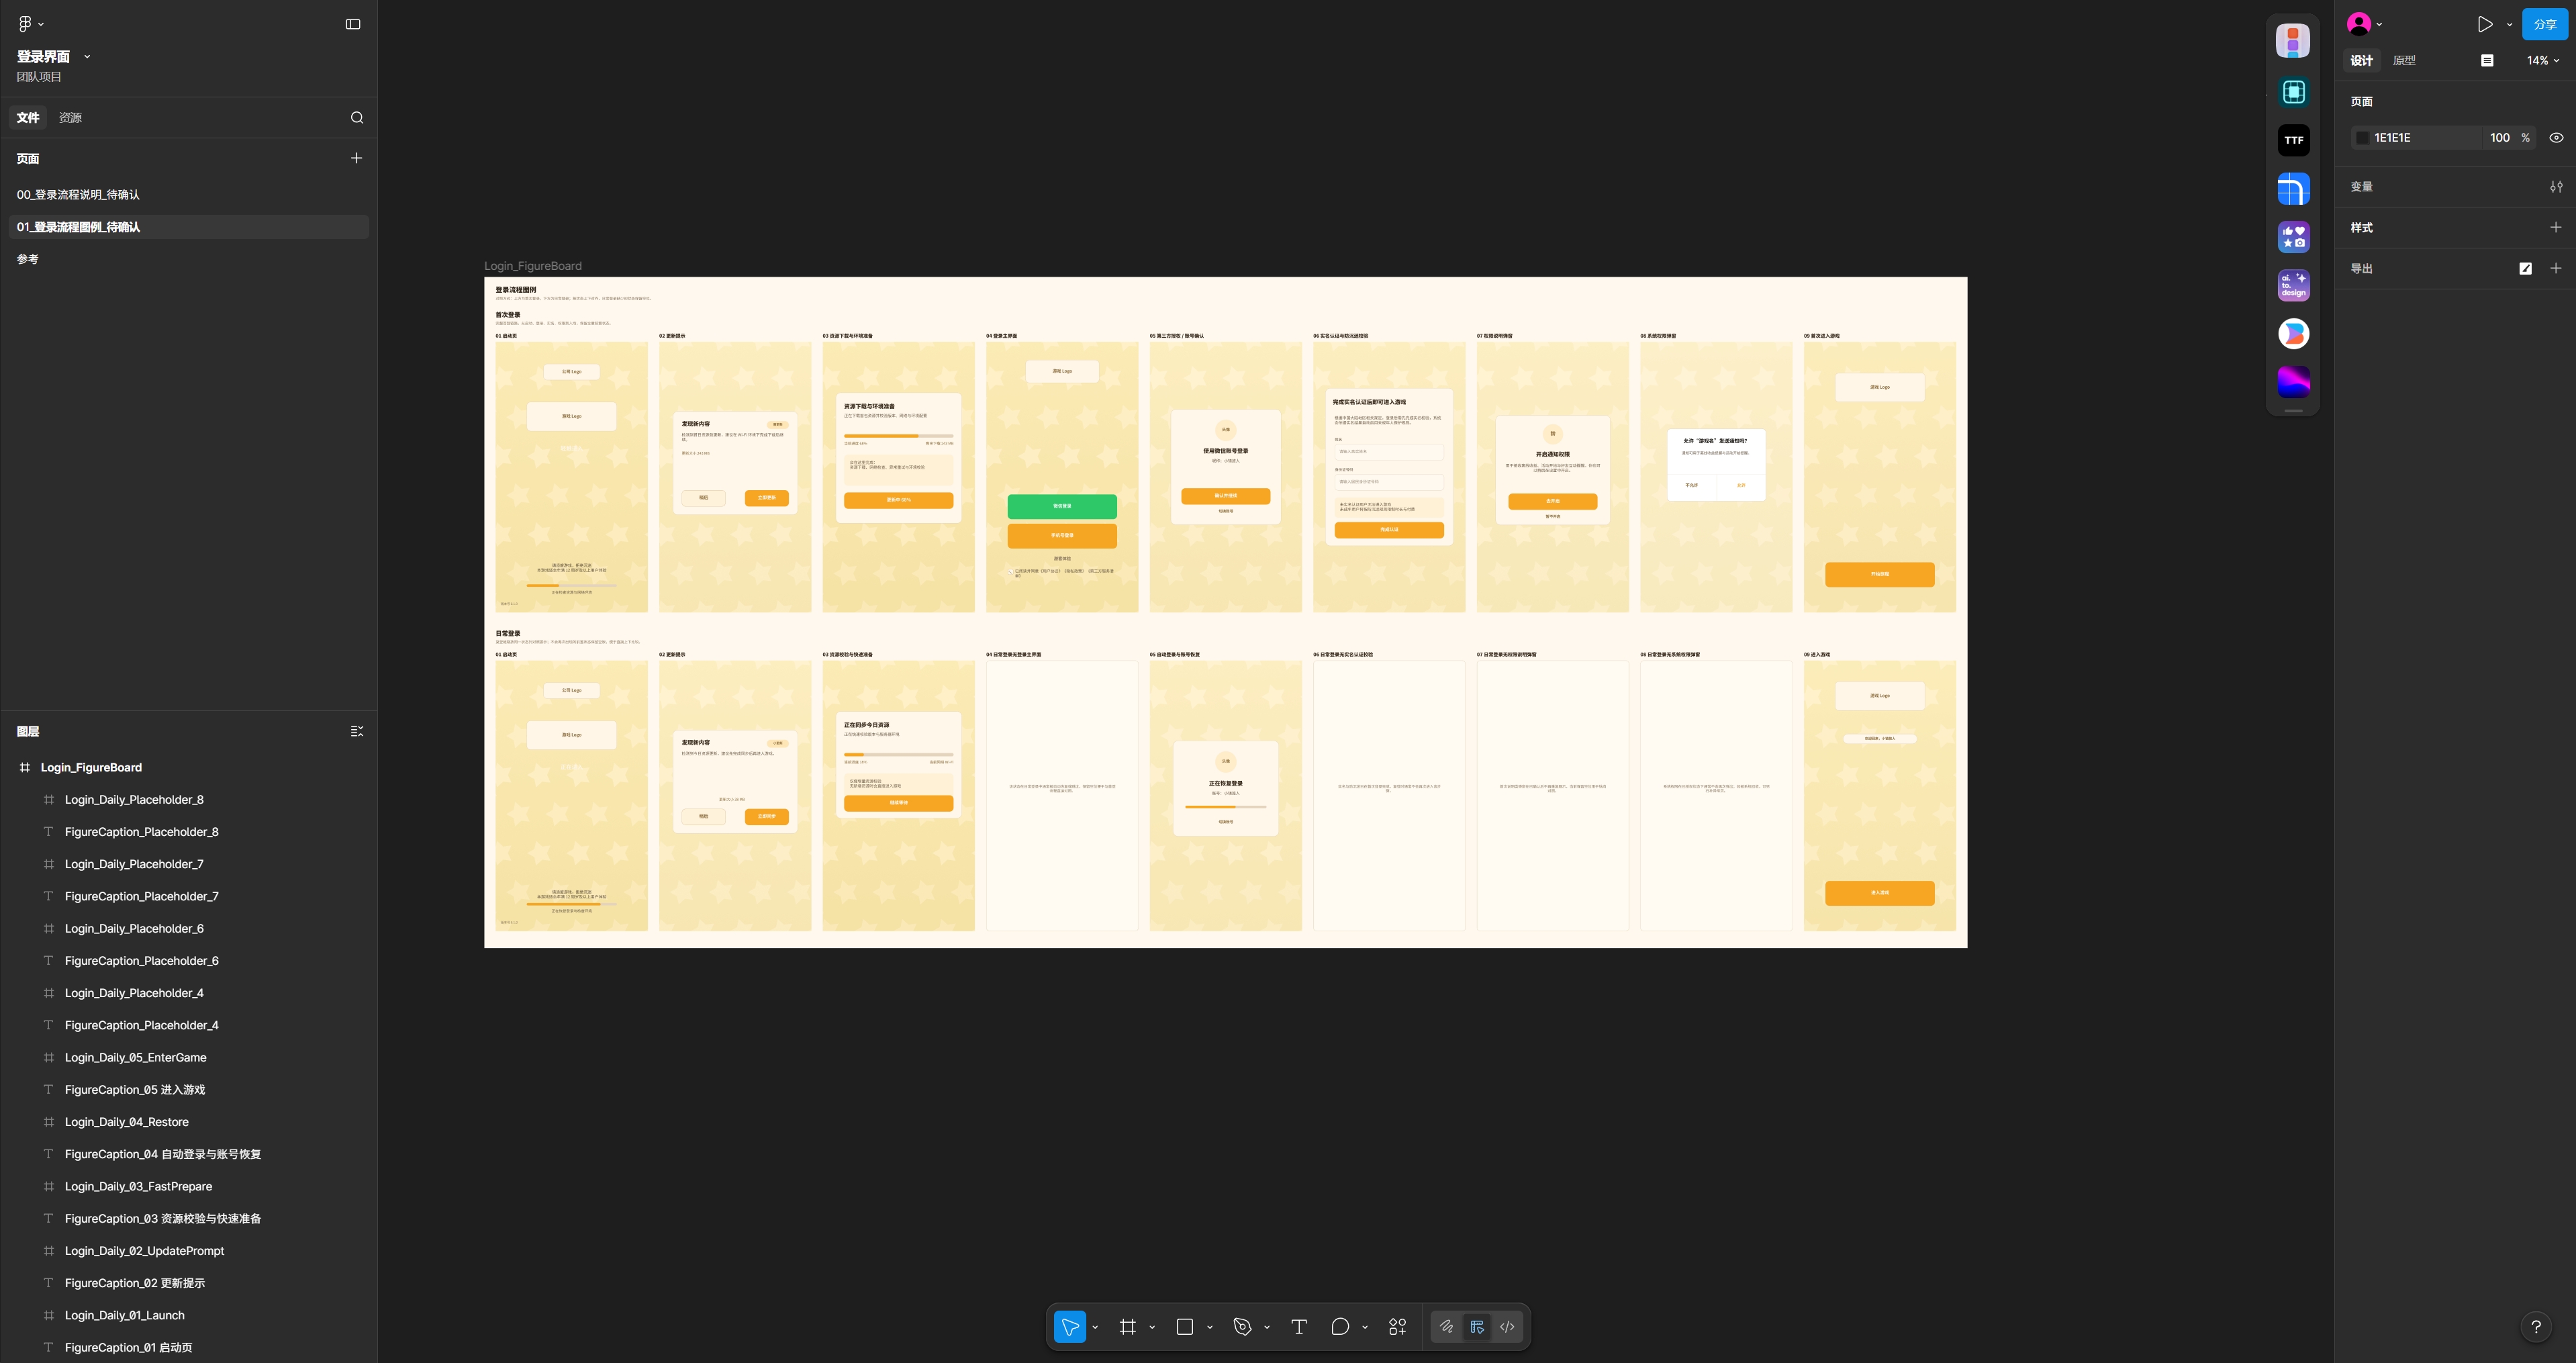Select page 00_登录流程说明_待确认
The image size is (2576, 1363).
pos(78,195)
